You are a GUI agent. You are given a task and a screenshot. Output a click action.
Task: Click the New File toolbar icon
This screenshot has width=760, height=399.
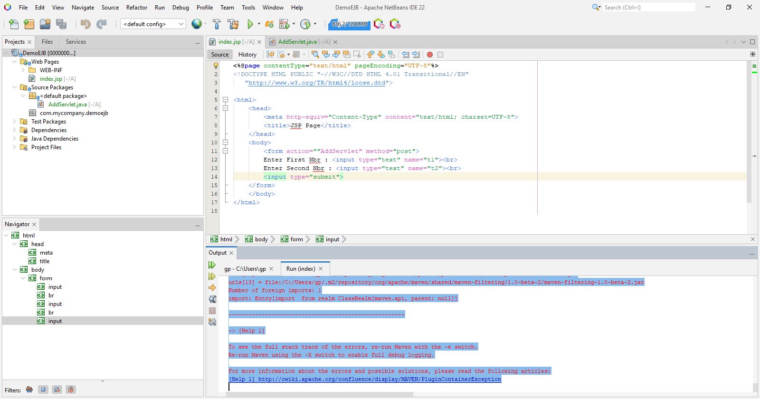pos(14,24)
